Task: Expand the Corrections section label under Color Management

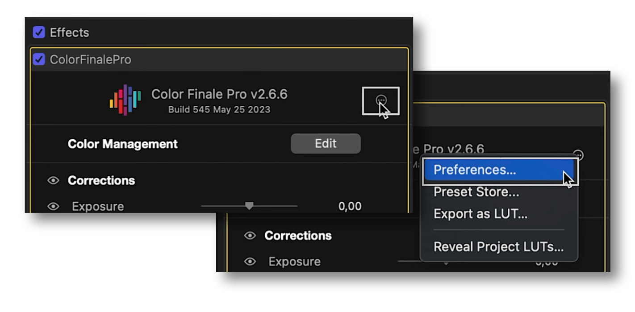Action: pyautogui.click(x=101, y=180)
